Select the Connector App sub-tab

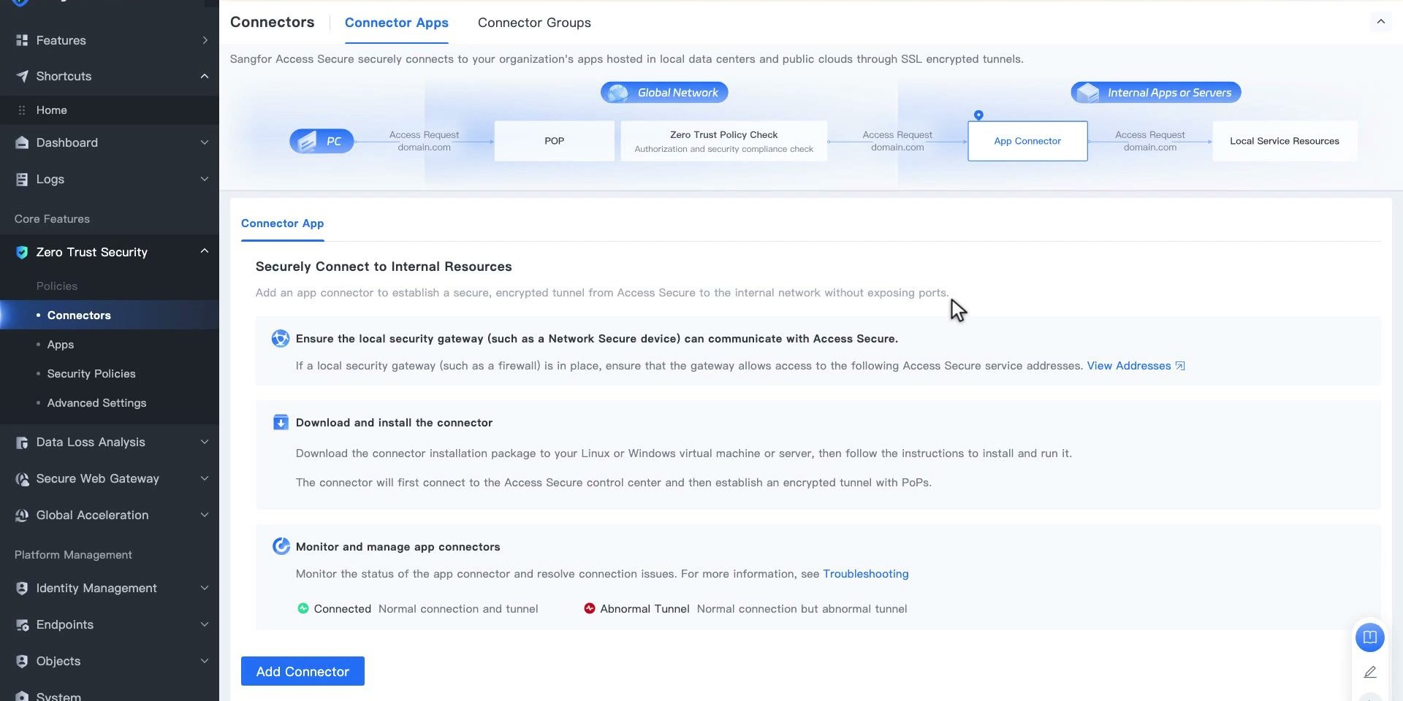click(282, 223)
